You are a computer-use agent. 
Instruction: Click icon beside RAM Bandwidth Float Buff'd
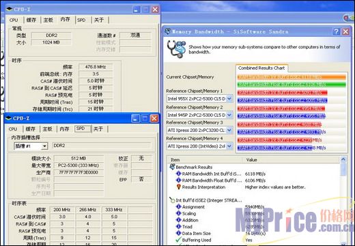[x=179, y=180]
